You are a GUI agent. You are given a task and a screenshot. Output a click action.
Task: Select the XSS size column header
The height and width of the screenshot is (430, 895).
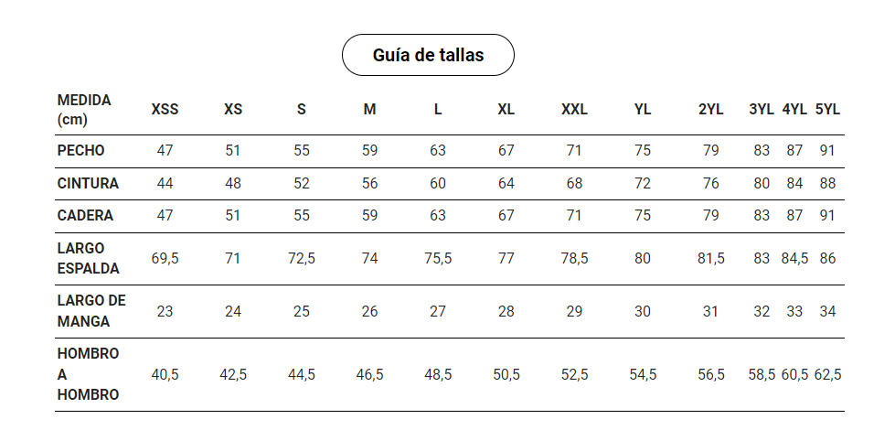coord(165,110)
